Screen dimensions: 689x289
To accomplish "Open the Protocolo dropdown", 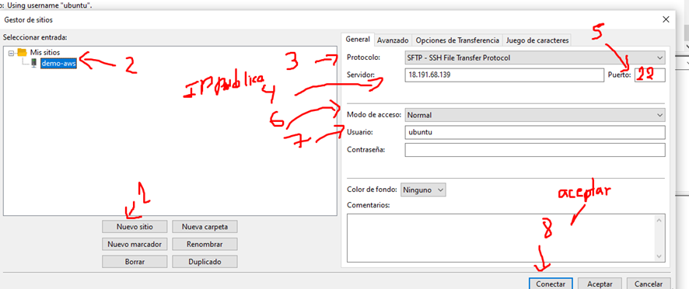I will (534, 57).
